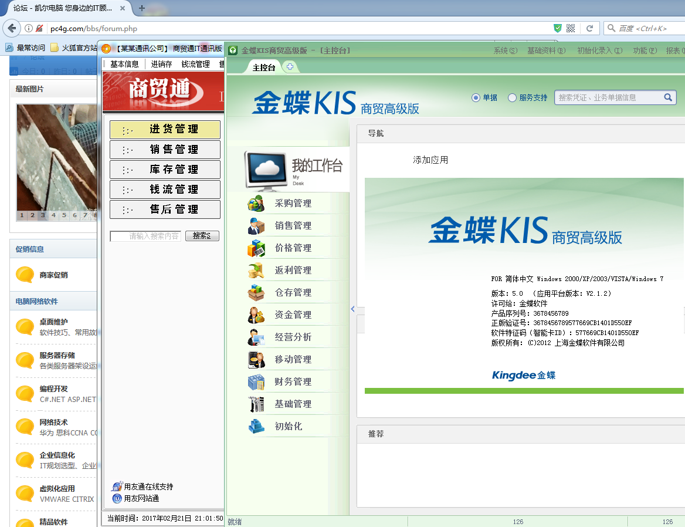Switch to the 主控台 tab
Viewport: 685px width, 527px height.
tap(264, 67)
